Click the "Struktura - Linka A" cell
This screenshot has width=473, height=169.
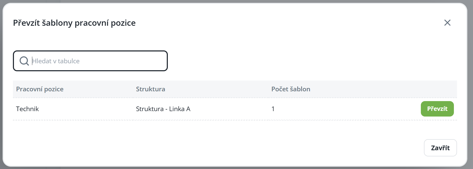click(x=163, y=109)
